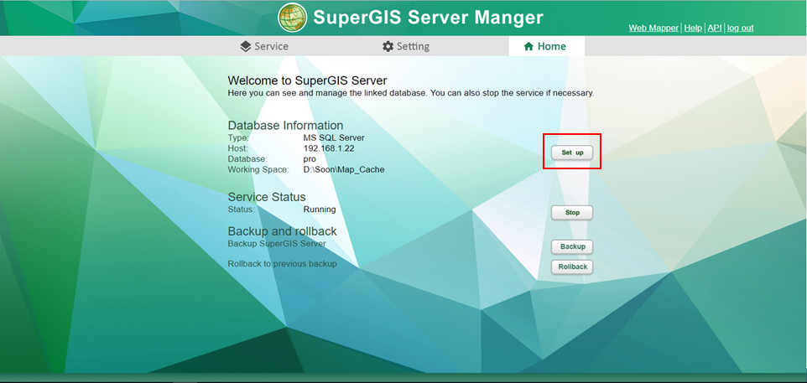Open the API link
This screenshot has height=383, width=807.
715,28
